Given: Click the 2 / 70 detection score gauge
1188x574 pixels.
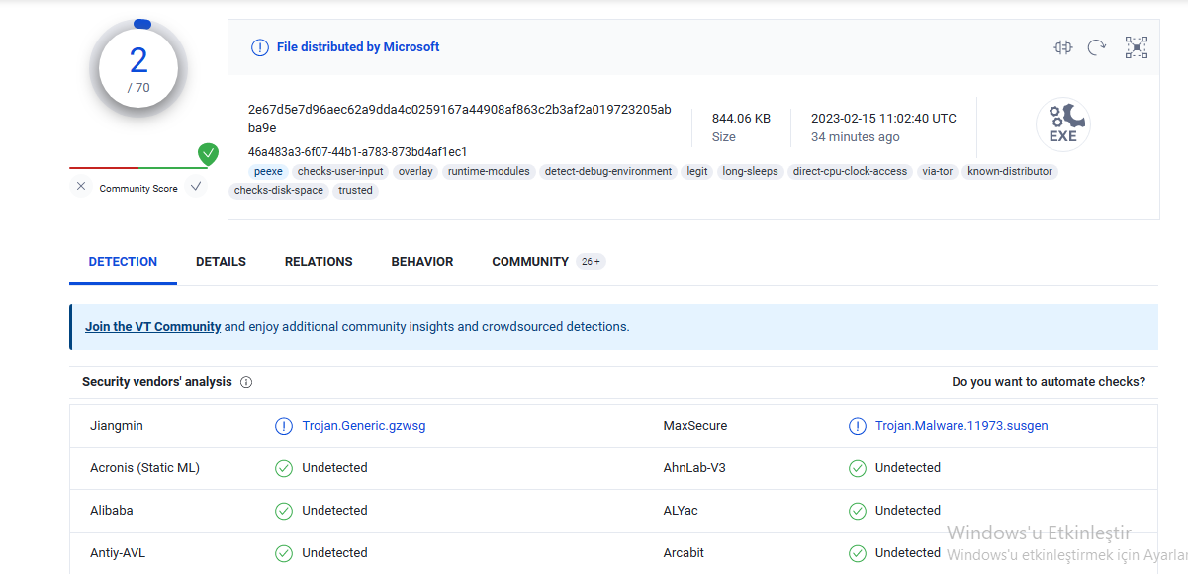Looking at the screenshot, I should pos(138,69).
